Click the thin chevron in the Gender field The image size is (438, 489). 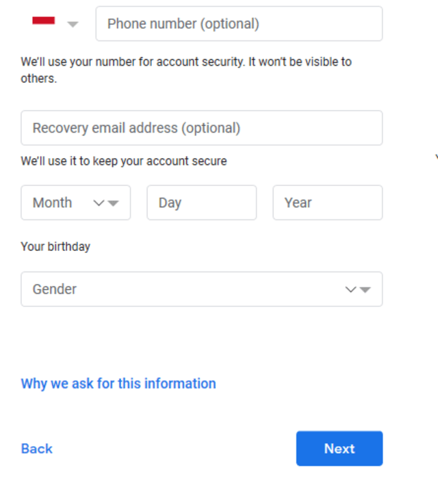tap(350, 290)
